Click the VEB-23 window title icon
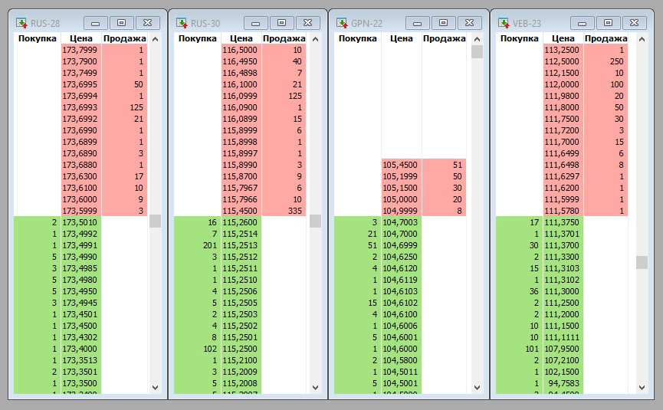Screen dimensions: 663x410 pos(504,23)
